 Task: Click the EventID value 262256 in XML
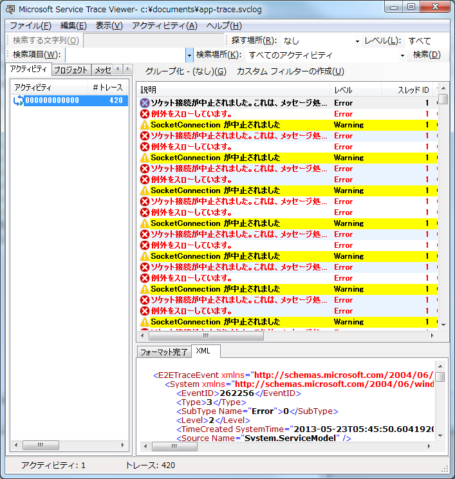[237, 393]
